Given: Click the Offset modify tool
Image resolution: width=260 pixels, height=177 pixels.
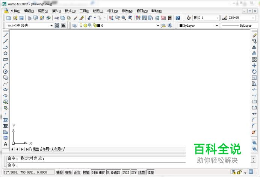Looking at the screenshot, I should [x=254, y=53].
